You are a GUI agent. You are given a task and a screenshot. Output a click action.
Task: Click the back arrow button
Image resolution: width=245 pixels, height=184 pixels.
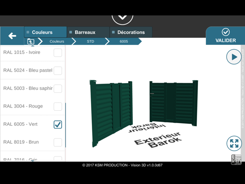click(x=12, y=36)
